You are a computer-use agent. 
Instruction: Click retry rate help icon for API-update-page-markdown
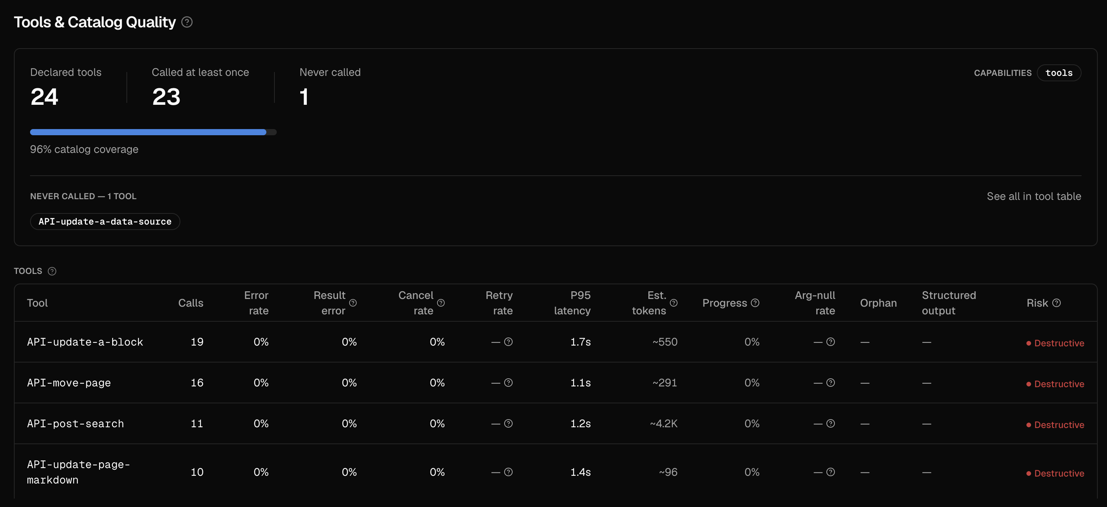pyautogui.click(x=508, y=472)
